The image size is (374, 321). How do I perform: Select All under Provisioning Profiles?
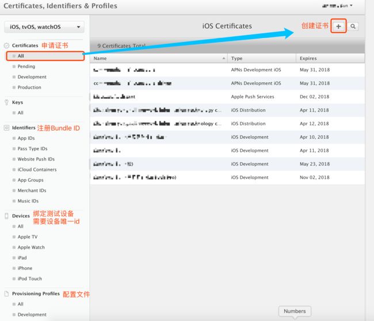coord(21,304)
